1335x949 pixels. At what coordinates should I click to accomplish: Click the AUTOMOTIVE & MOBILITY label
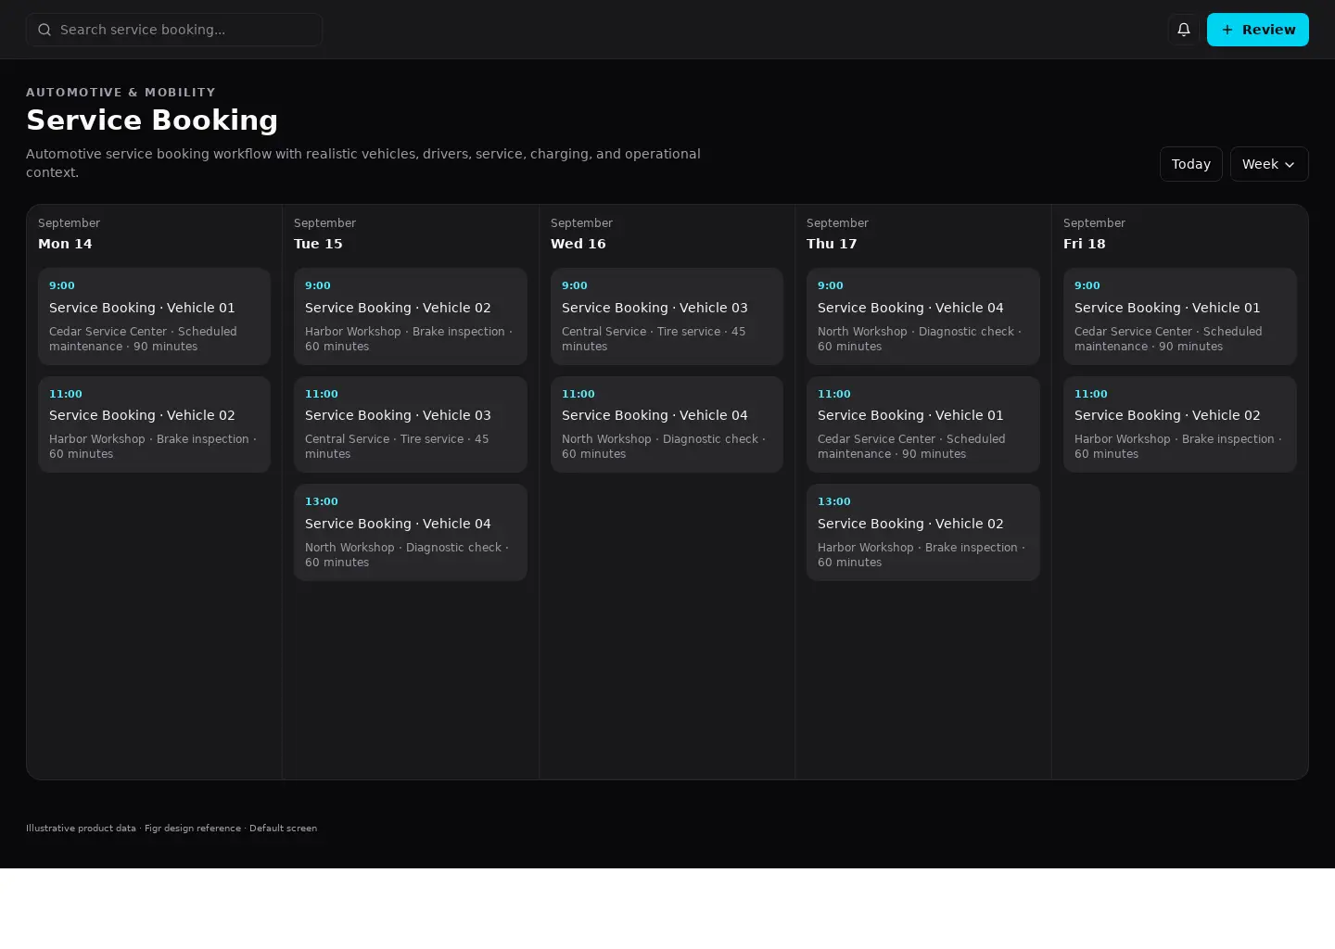121,93
